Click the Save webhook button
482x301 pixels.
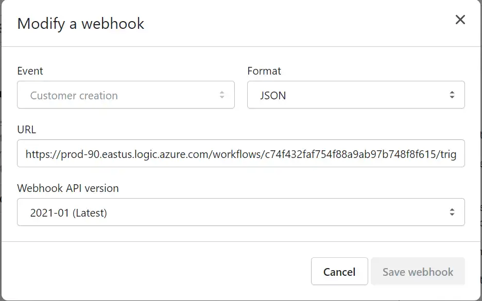click(418, 272)
